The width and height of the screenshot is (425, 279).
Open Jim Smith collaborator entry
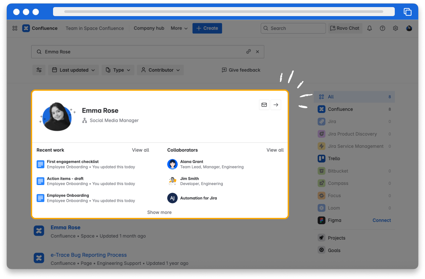click(195, 181)
